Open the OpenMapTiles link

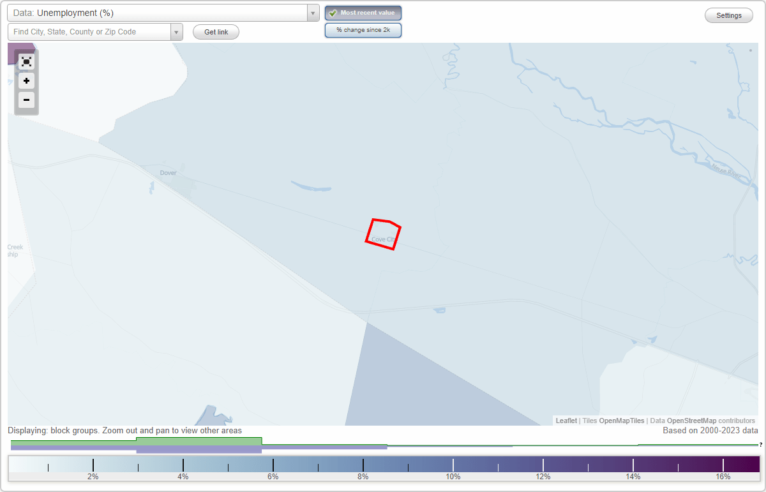click(622, 421)
